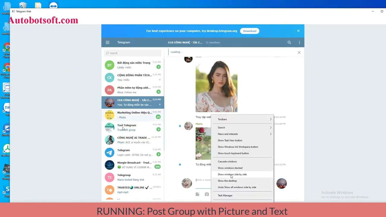Click the red PA avatar in chat list
This screenshot has width=386, height=217.
click(109, 90)
